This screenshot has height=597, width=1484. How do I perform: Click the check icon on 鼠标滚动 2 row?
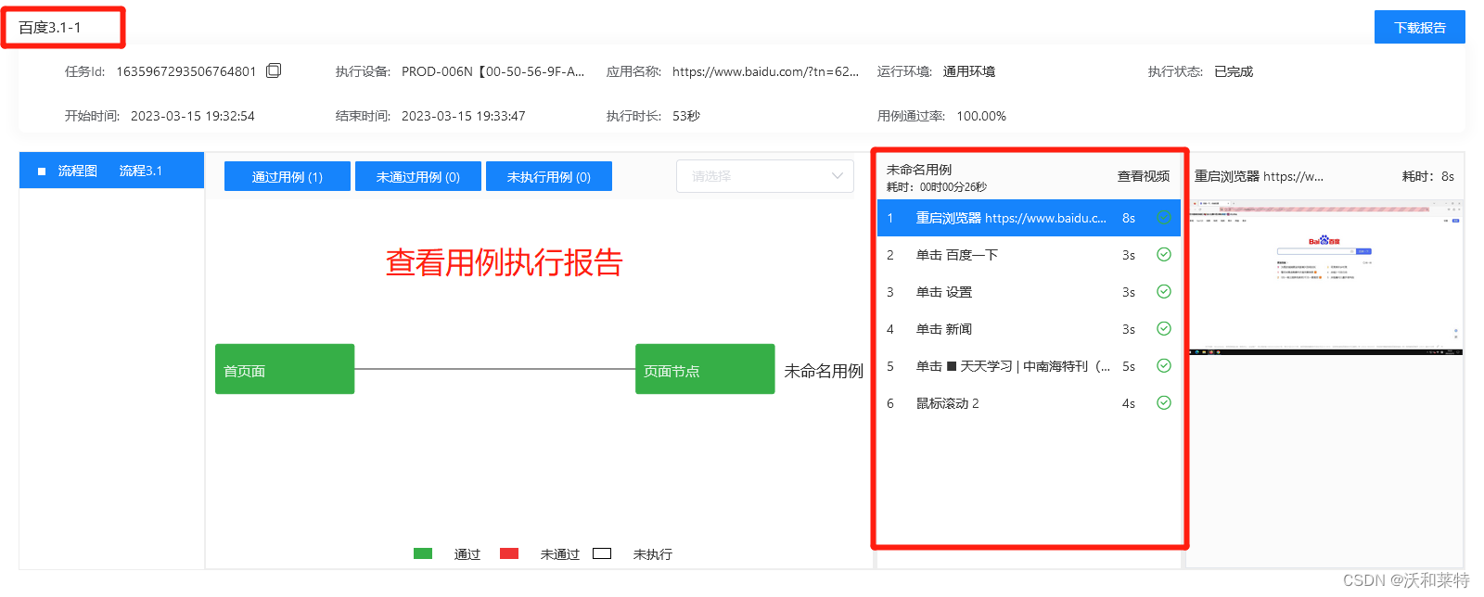pos(1164,403)
